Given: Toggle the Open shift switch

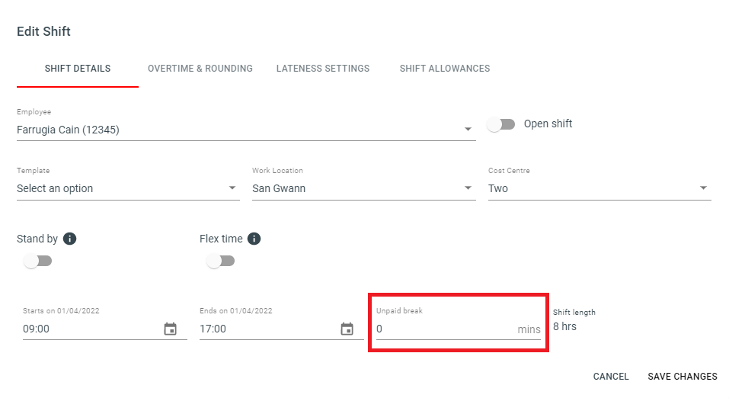Looking at the screenshot, I should (x=501, y=124).
